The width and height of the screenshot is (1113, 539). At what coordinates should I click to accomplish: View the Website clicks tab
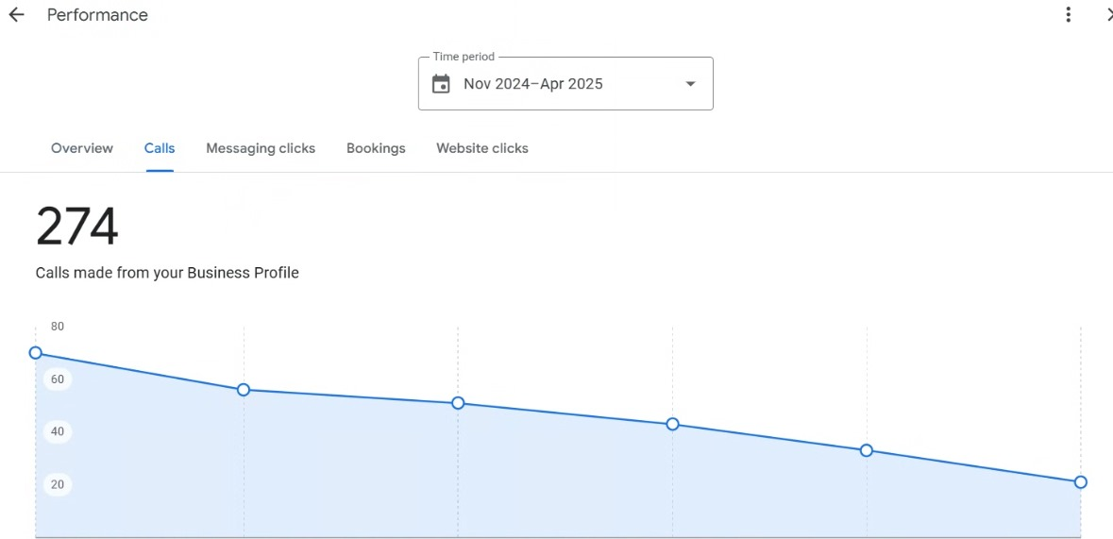[482, 148]
